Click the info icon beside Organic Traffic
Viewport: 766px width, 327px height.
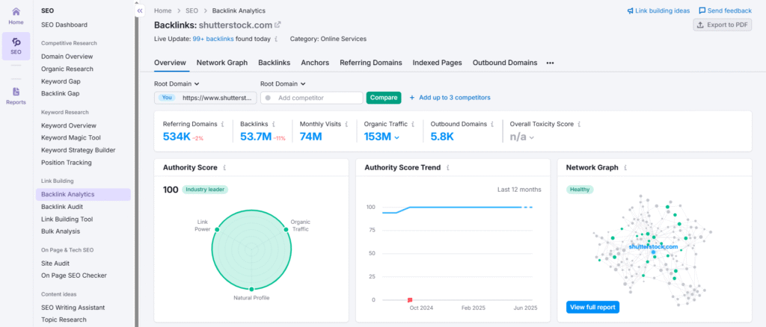click(x=413, y=124)
